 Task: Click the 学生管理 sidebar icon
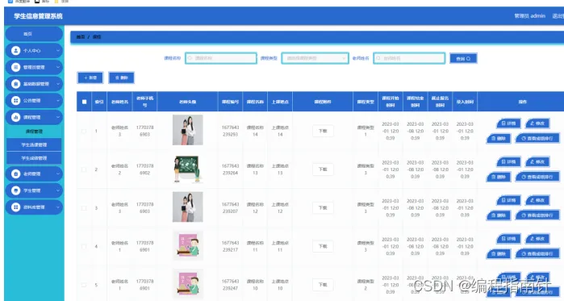15,190
